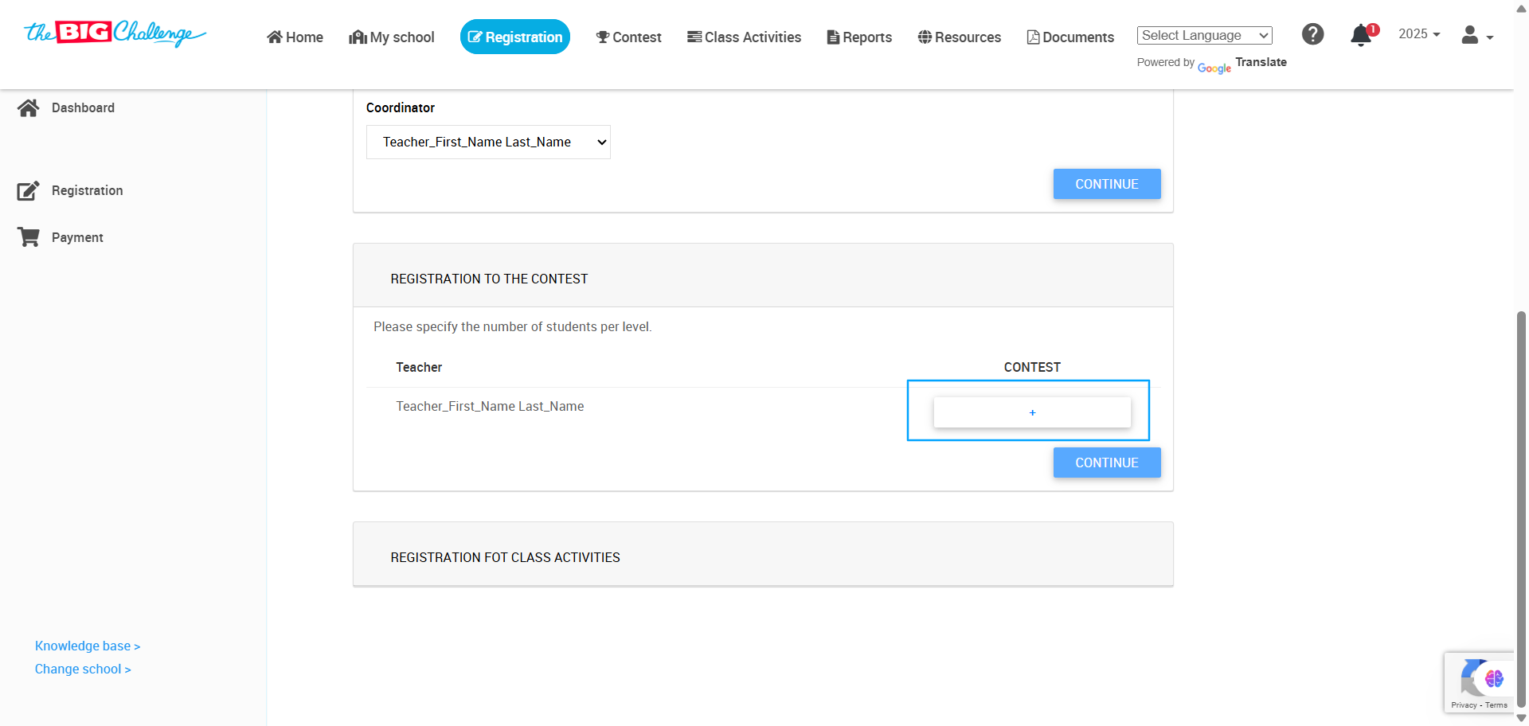Expand REGISTRATION FOT CLASS ACTIVITIES panel
1529x726 pixels.
pyautogui.click(x=763, y=554)
